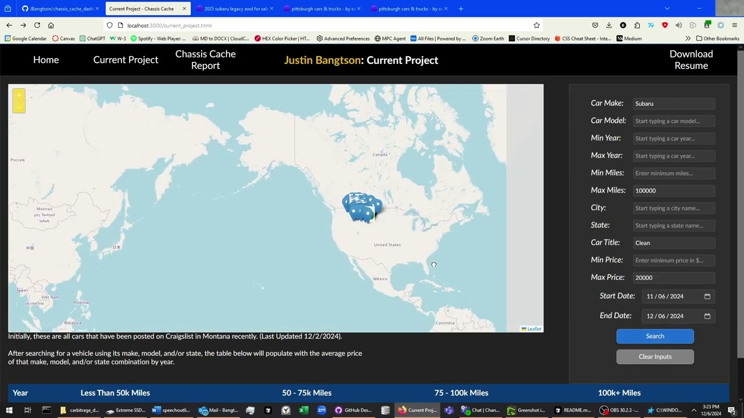Image resolution: width=744 pixels, height=418 pixels.
Task: Click the taskbar clock showing 3:23 PM
Action: [711, 410]
